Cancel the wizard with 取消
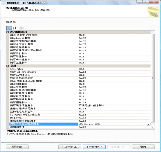 (x=143, y=147)
